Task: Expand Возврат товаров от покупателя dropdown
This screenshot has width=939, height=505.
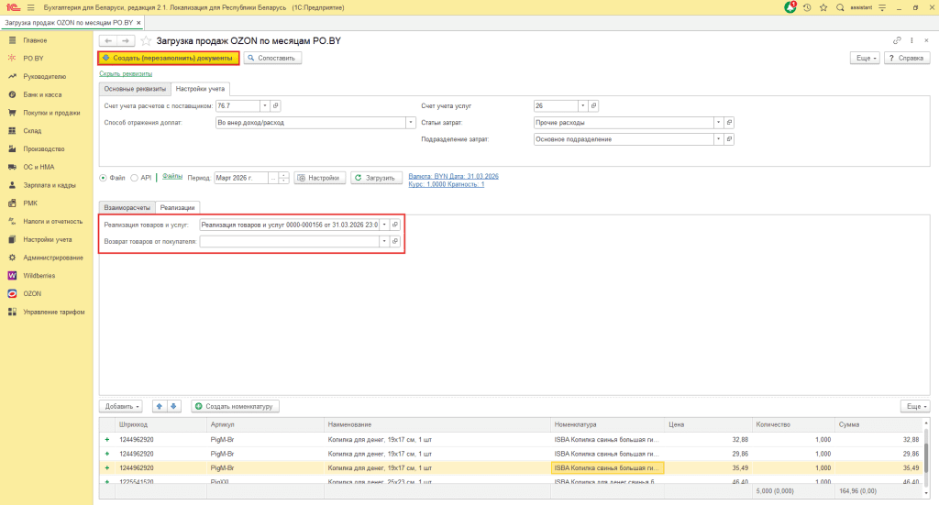Action: tap(384, 242)
